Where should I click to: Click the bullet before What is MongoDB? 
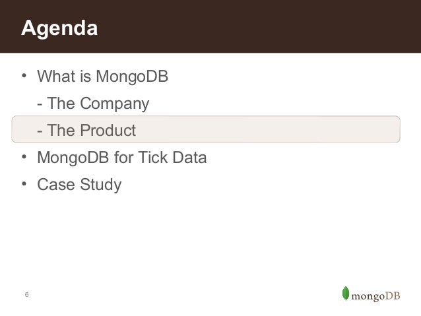(x=24, y=77)
